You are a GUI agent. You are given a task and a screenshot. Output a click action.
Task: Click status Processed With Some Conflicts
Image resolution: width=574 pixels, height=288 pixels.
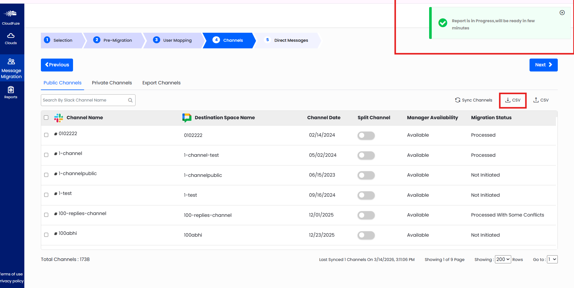pos(507,215)
